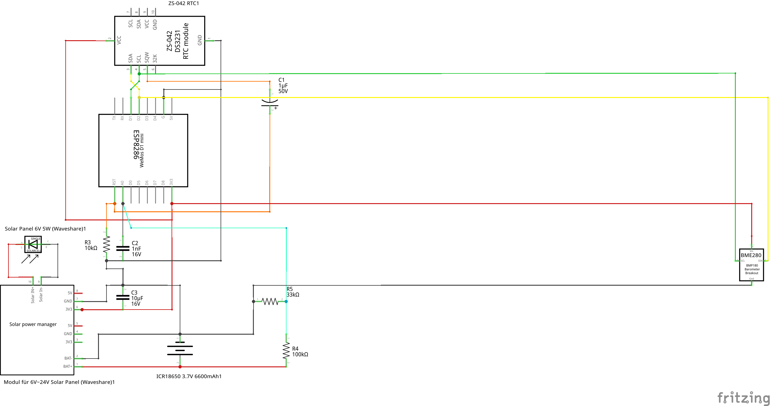Select the BME280 sensor block

(x=751, y=265)
